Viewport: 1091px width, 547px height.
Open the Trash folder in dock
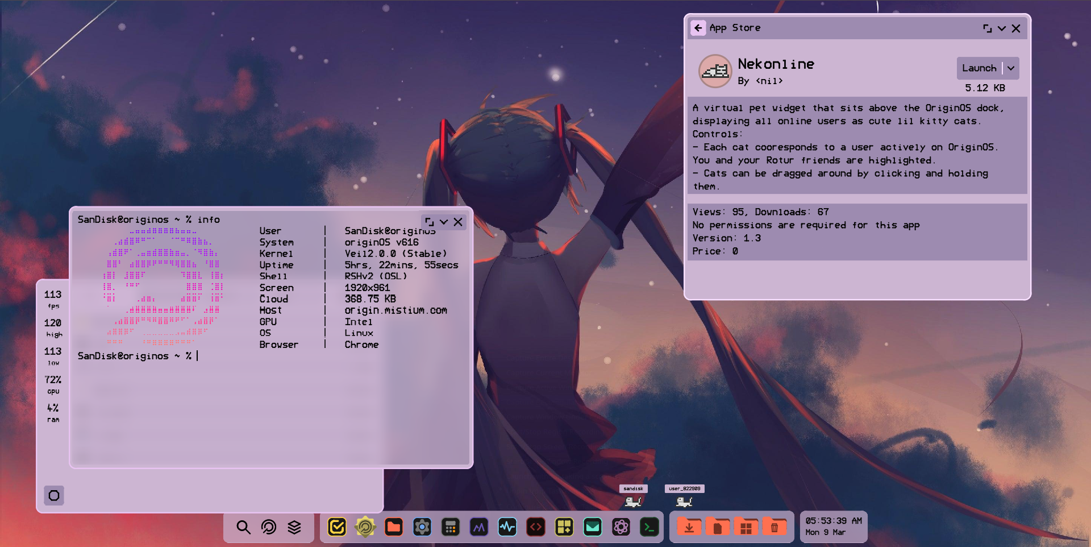click(774, 527)
